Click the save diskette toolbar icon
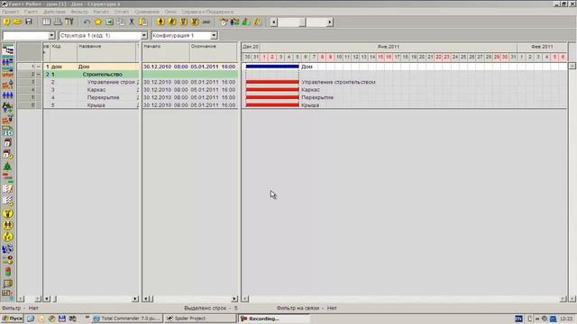Screen dimensions: 577x324 [x=28, y=22]
